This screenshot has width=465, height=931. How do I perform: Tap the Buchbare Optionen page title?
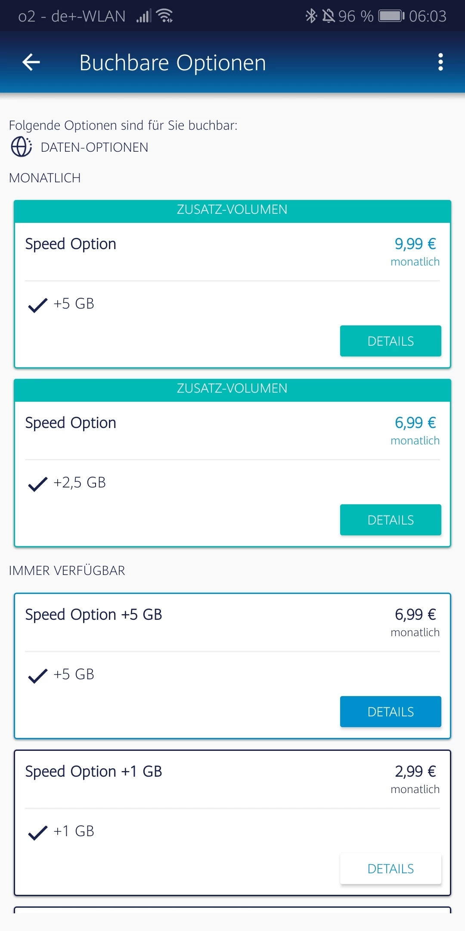(173, 62)
